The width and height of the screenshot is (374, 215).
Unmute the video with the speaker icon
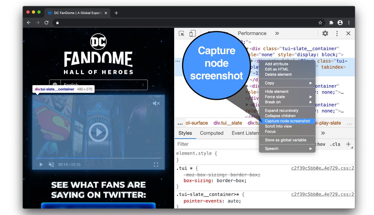coord(157,103)
